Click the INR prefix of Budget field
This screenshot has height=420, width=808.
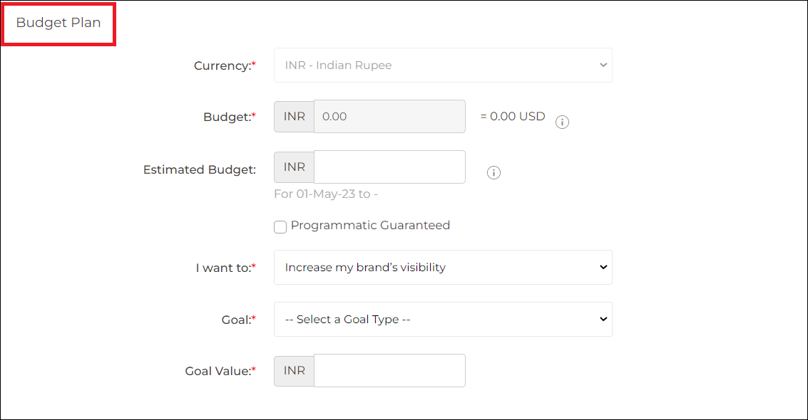pos(295,117)
